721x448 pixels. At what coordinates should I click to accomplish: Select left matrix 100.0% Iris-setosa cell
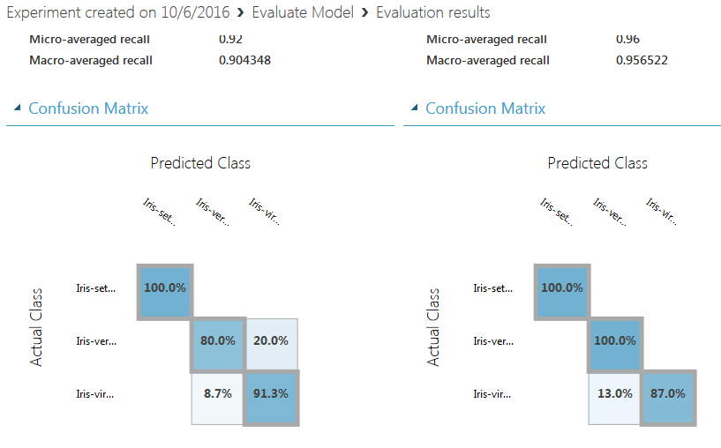point(165,288)
